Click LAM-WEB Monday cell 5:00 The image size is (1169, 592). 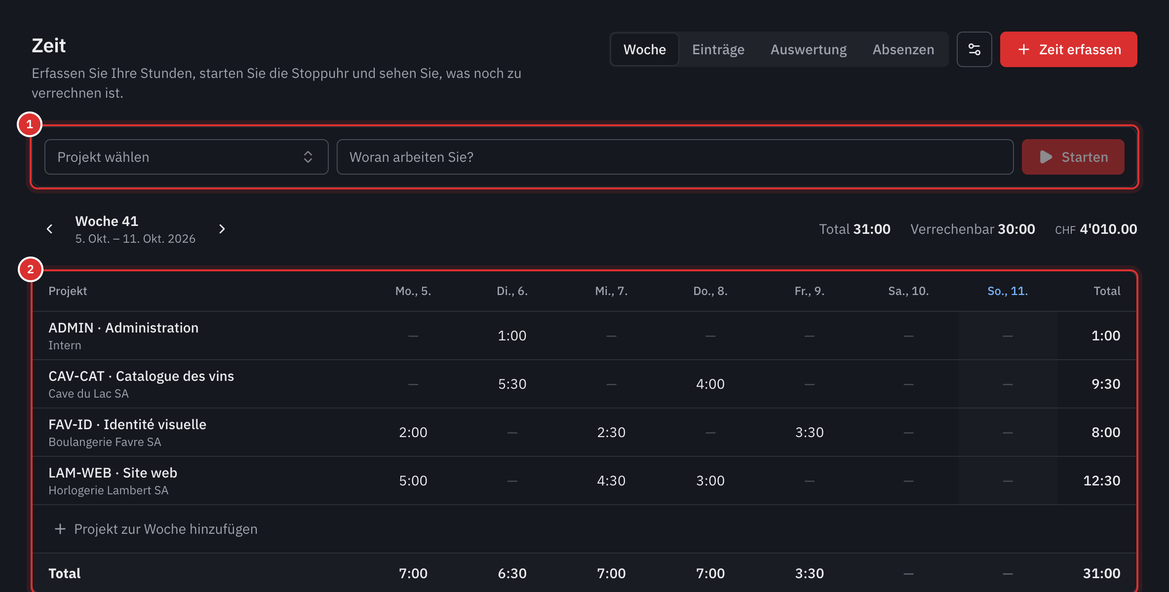pyautogui.click(x=413, y=481)
